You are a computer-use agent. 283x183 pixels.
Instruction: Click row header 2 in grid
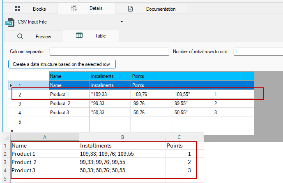point(28,94)
